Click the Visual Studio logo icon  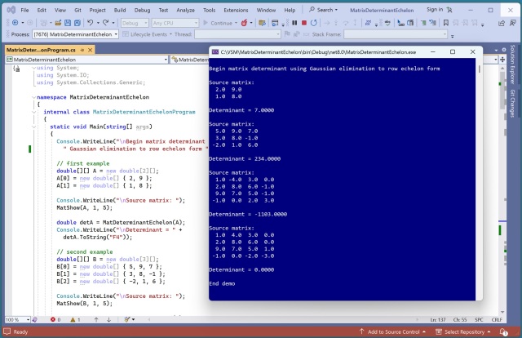[x=11, y=10]
